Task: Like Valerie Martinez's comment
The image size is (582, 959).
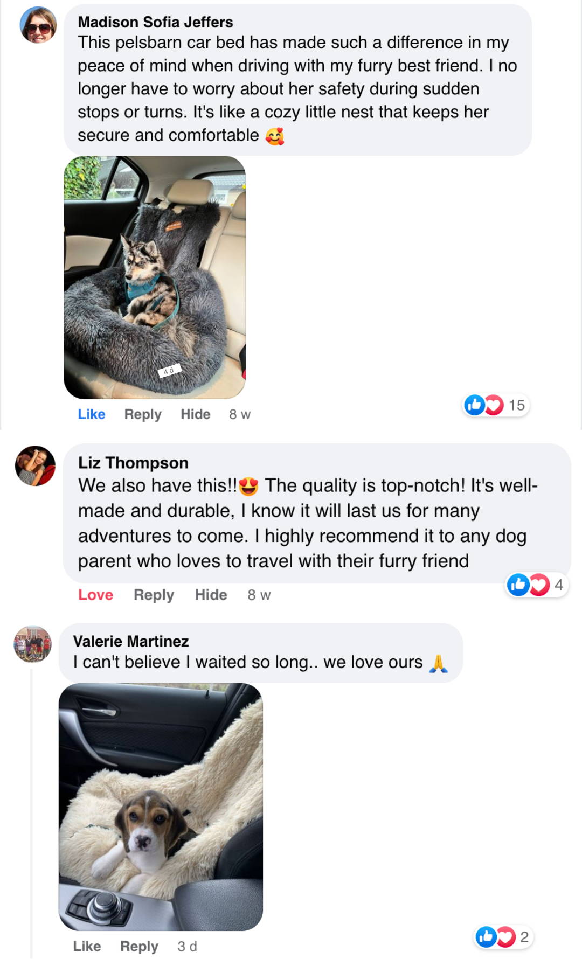Action: tap(87, 947)
